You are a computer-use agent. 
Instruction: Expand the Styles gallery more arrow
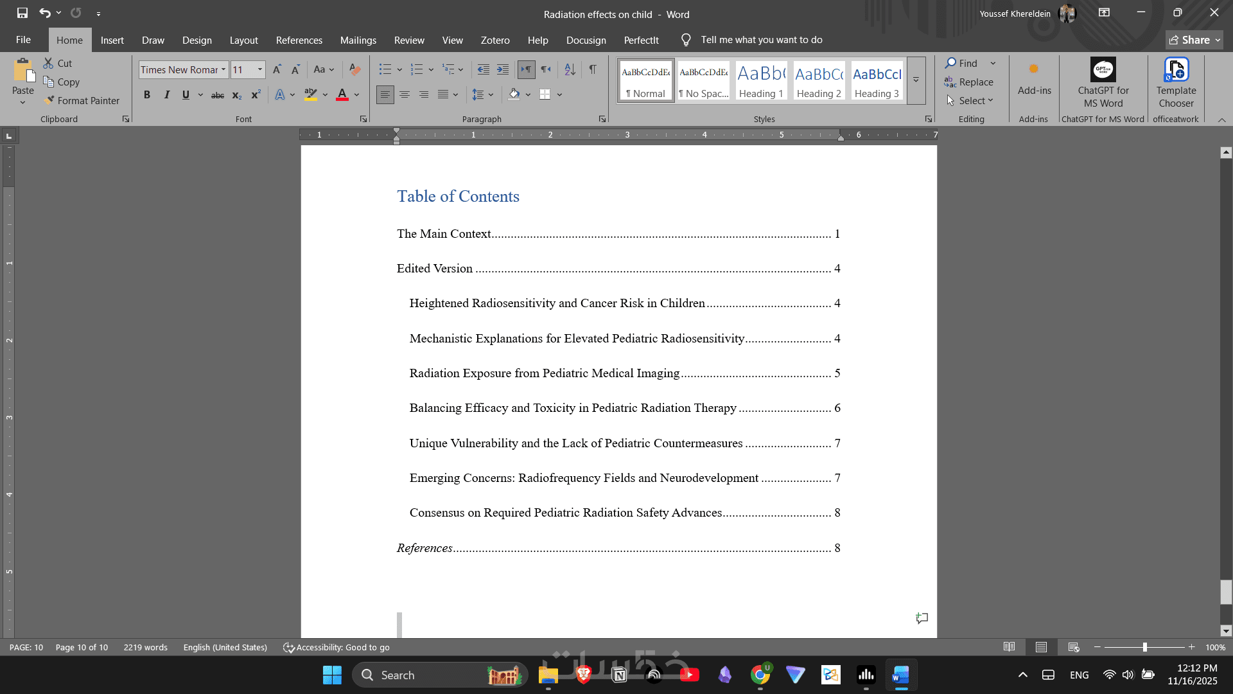click(x=916, y=81)
